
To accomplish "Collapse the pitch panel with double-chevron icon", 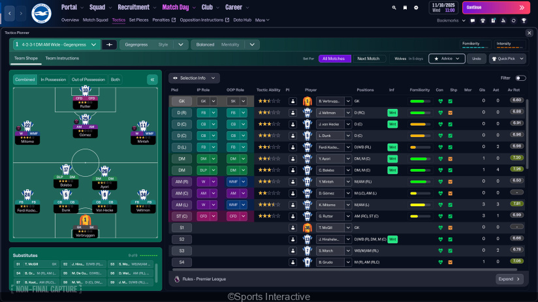I will pos(152,80).
